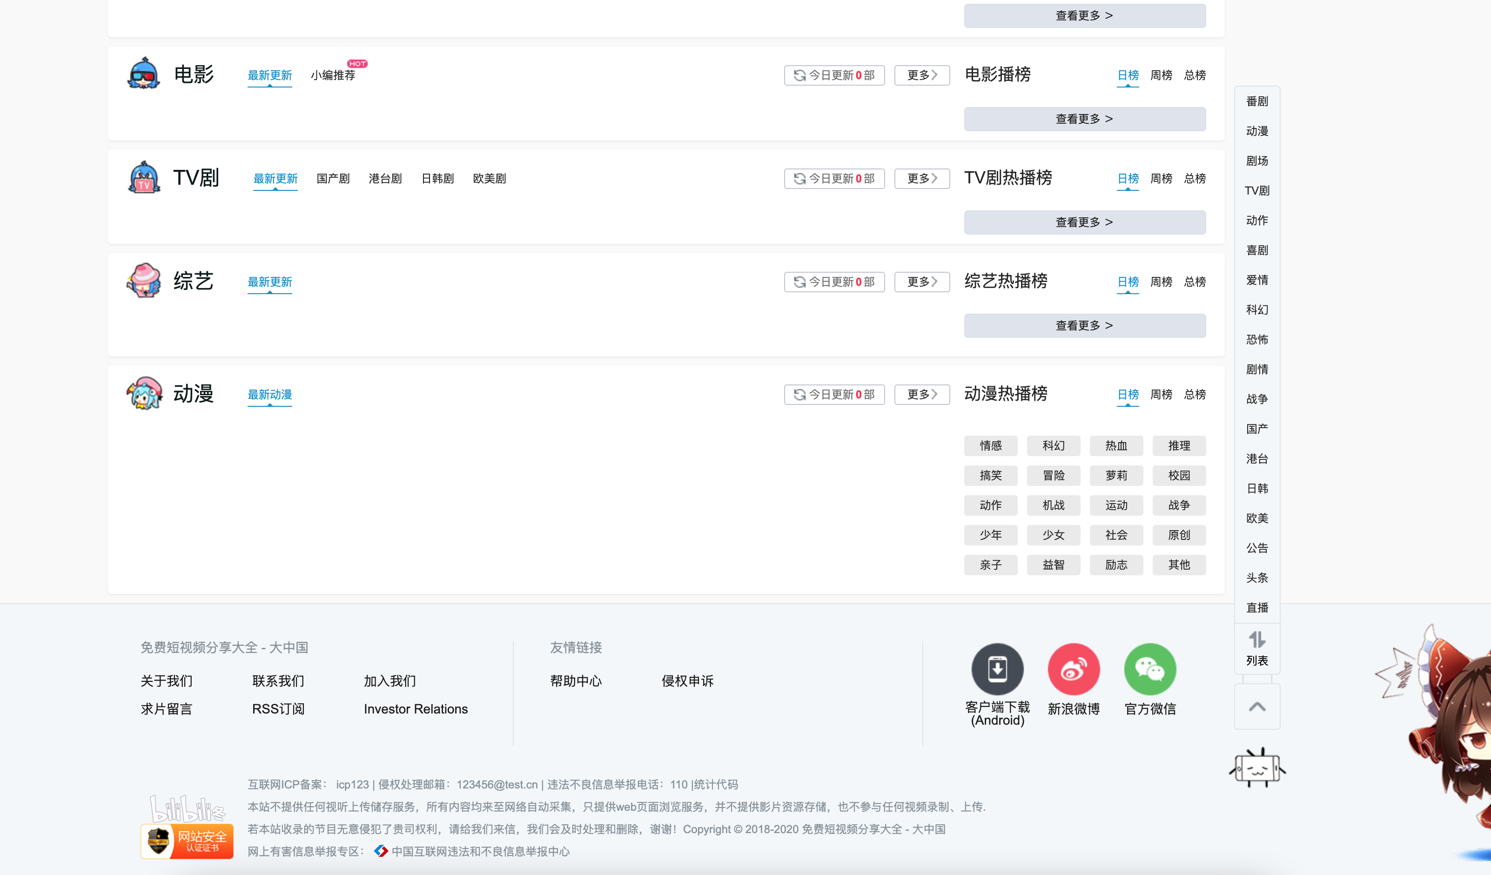
Task: Click the TV剧 今日更新 refresh button
Action: pos(834,179)
